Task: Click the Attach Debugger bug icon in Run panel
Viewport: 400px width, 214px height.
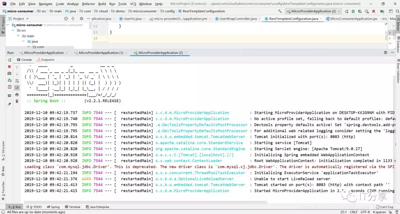Action: (x=9, y=80)
